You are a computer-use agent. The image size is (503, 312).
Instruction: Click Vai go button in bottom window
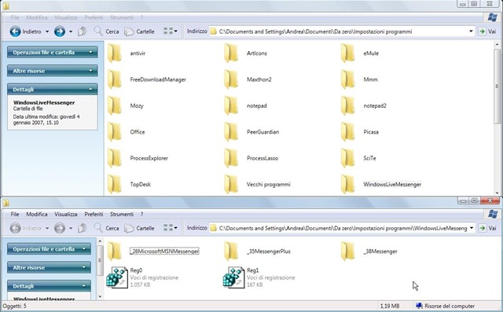click(487, 228)
